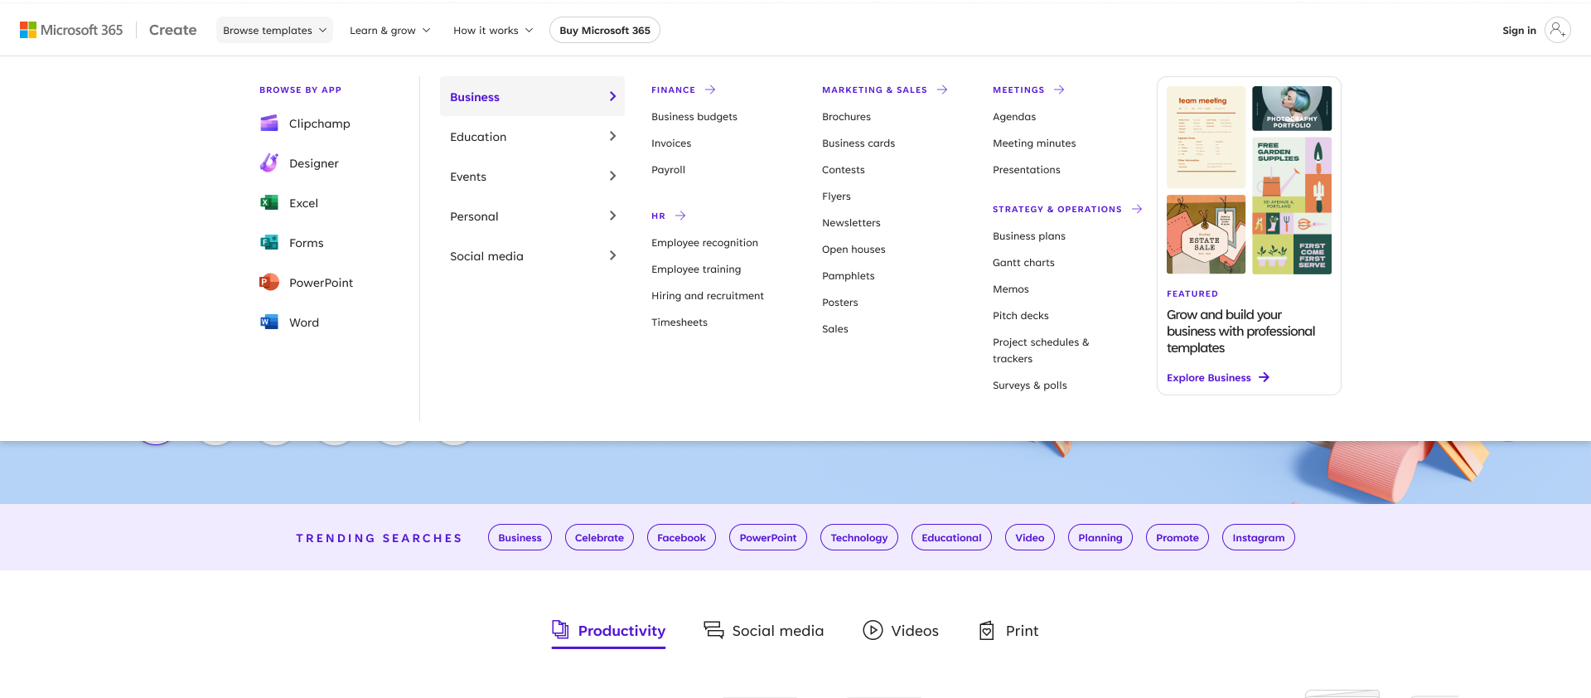The width and height of the screenshot is (1591, 698).
Task: Select the PowerPoint trending search chip
Action: [768, 537]
